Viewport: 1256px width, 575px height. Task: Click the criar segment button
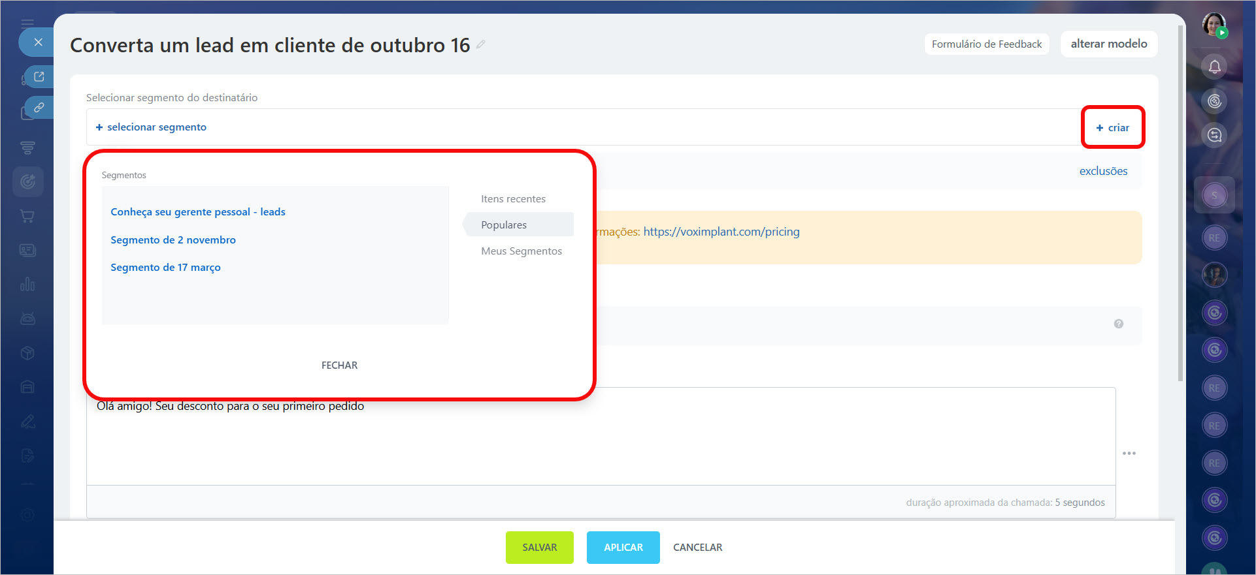(1112, 128)
